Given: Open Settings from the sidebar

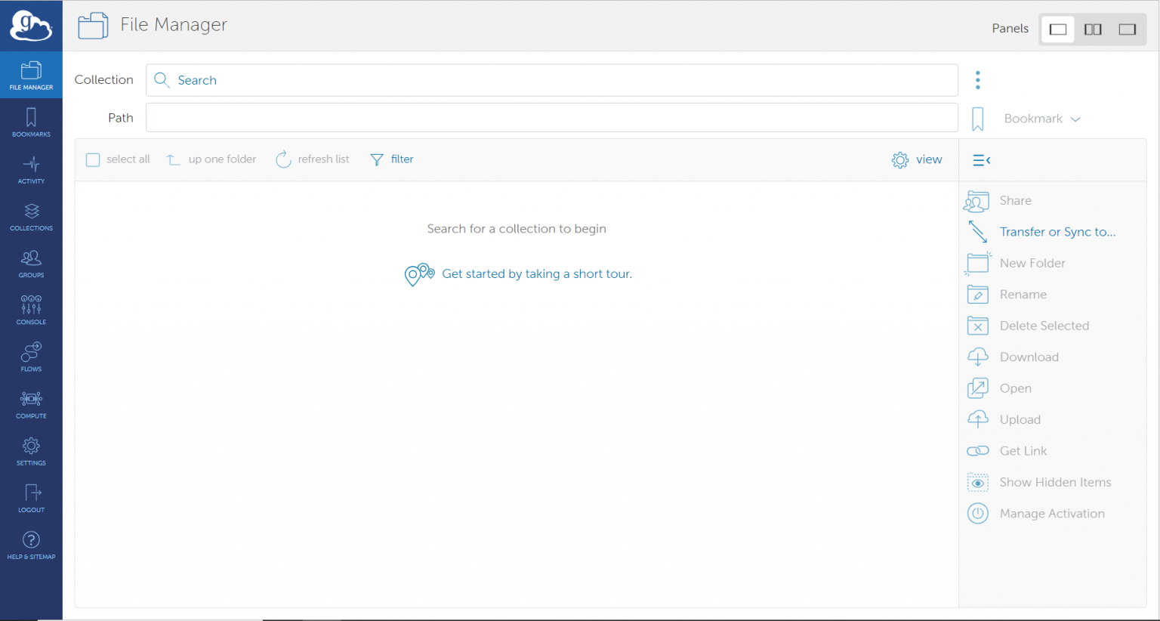Looking at the screenshot, I should pos(31,450).
